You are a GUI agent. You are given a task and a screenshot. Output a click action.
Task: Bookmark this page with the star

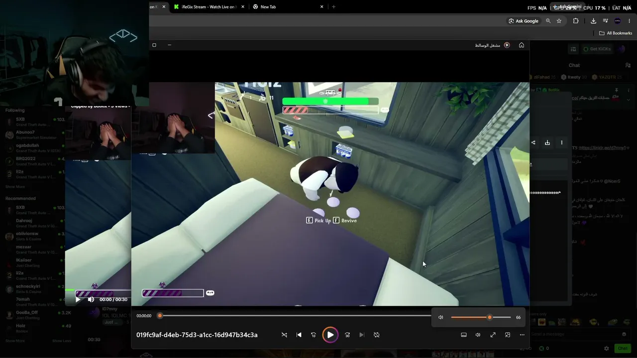click(559, 21)
